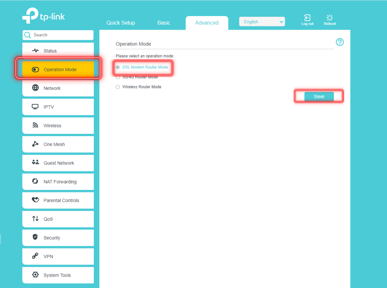Click the Log out text link

coord(307,24)
